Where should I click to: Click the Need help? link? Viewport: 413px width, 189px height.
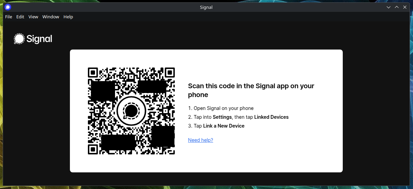[x=201, y=140]
